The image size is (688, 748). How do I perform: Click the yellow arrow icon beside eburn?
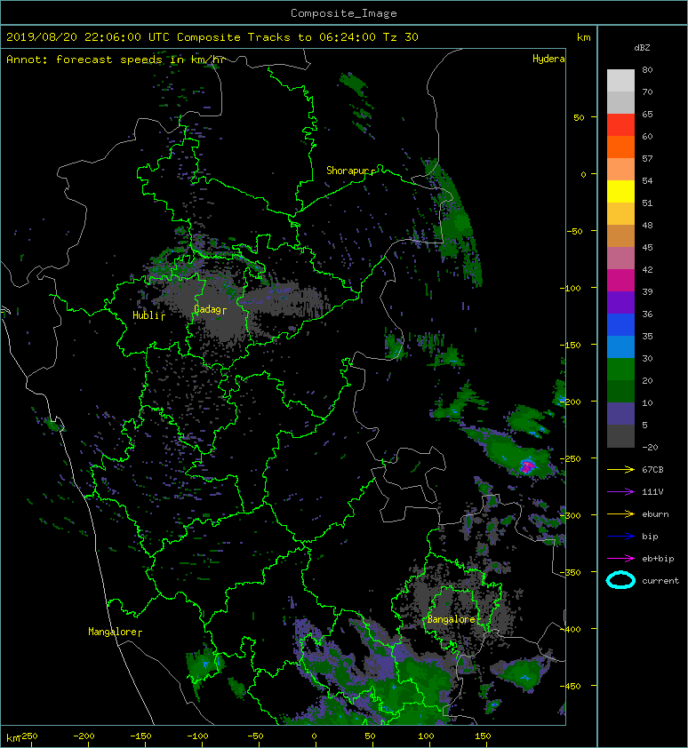click(620, 514)
